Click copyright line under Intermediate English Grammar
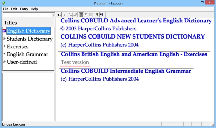 point(100,79)
